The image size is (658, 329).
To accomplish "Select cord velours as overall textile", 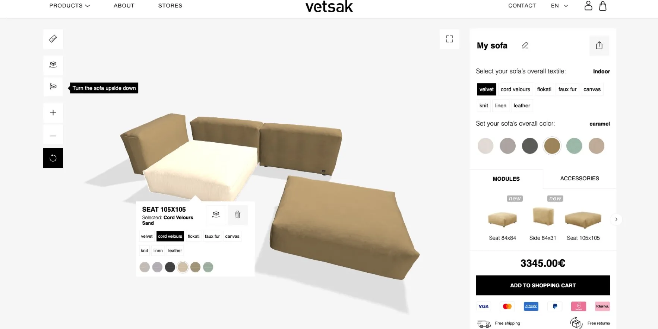I will click(x=515, y=89).
